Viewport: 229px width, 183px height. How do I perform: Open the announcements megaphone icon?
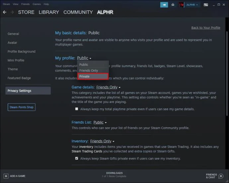click(164, 5)
